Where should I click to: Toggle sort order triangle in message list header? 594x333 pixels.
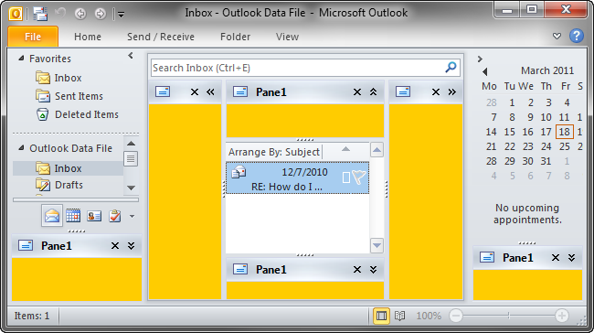pos(345,149)
